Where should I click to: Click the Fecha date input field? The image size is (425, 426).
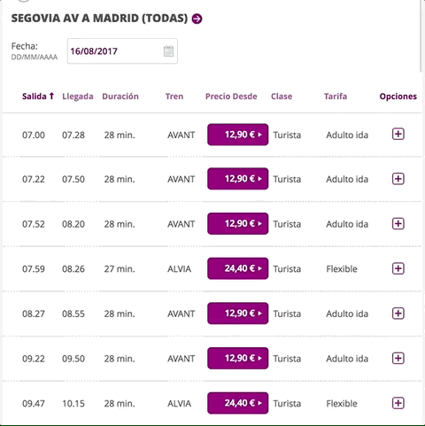[122, 51]
